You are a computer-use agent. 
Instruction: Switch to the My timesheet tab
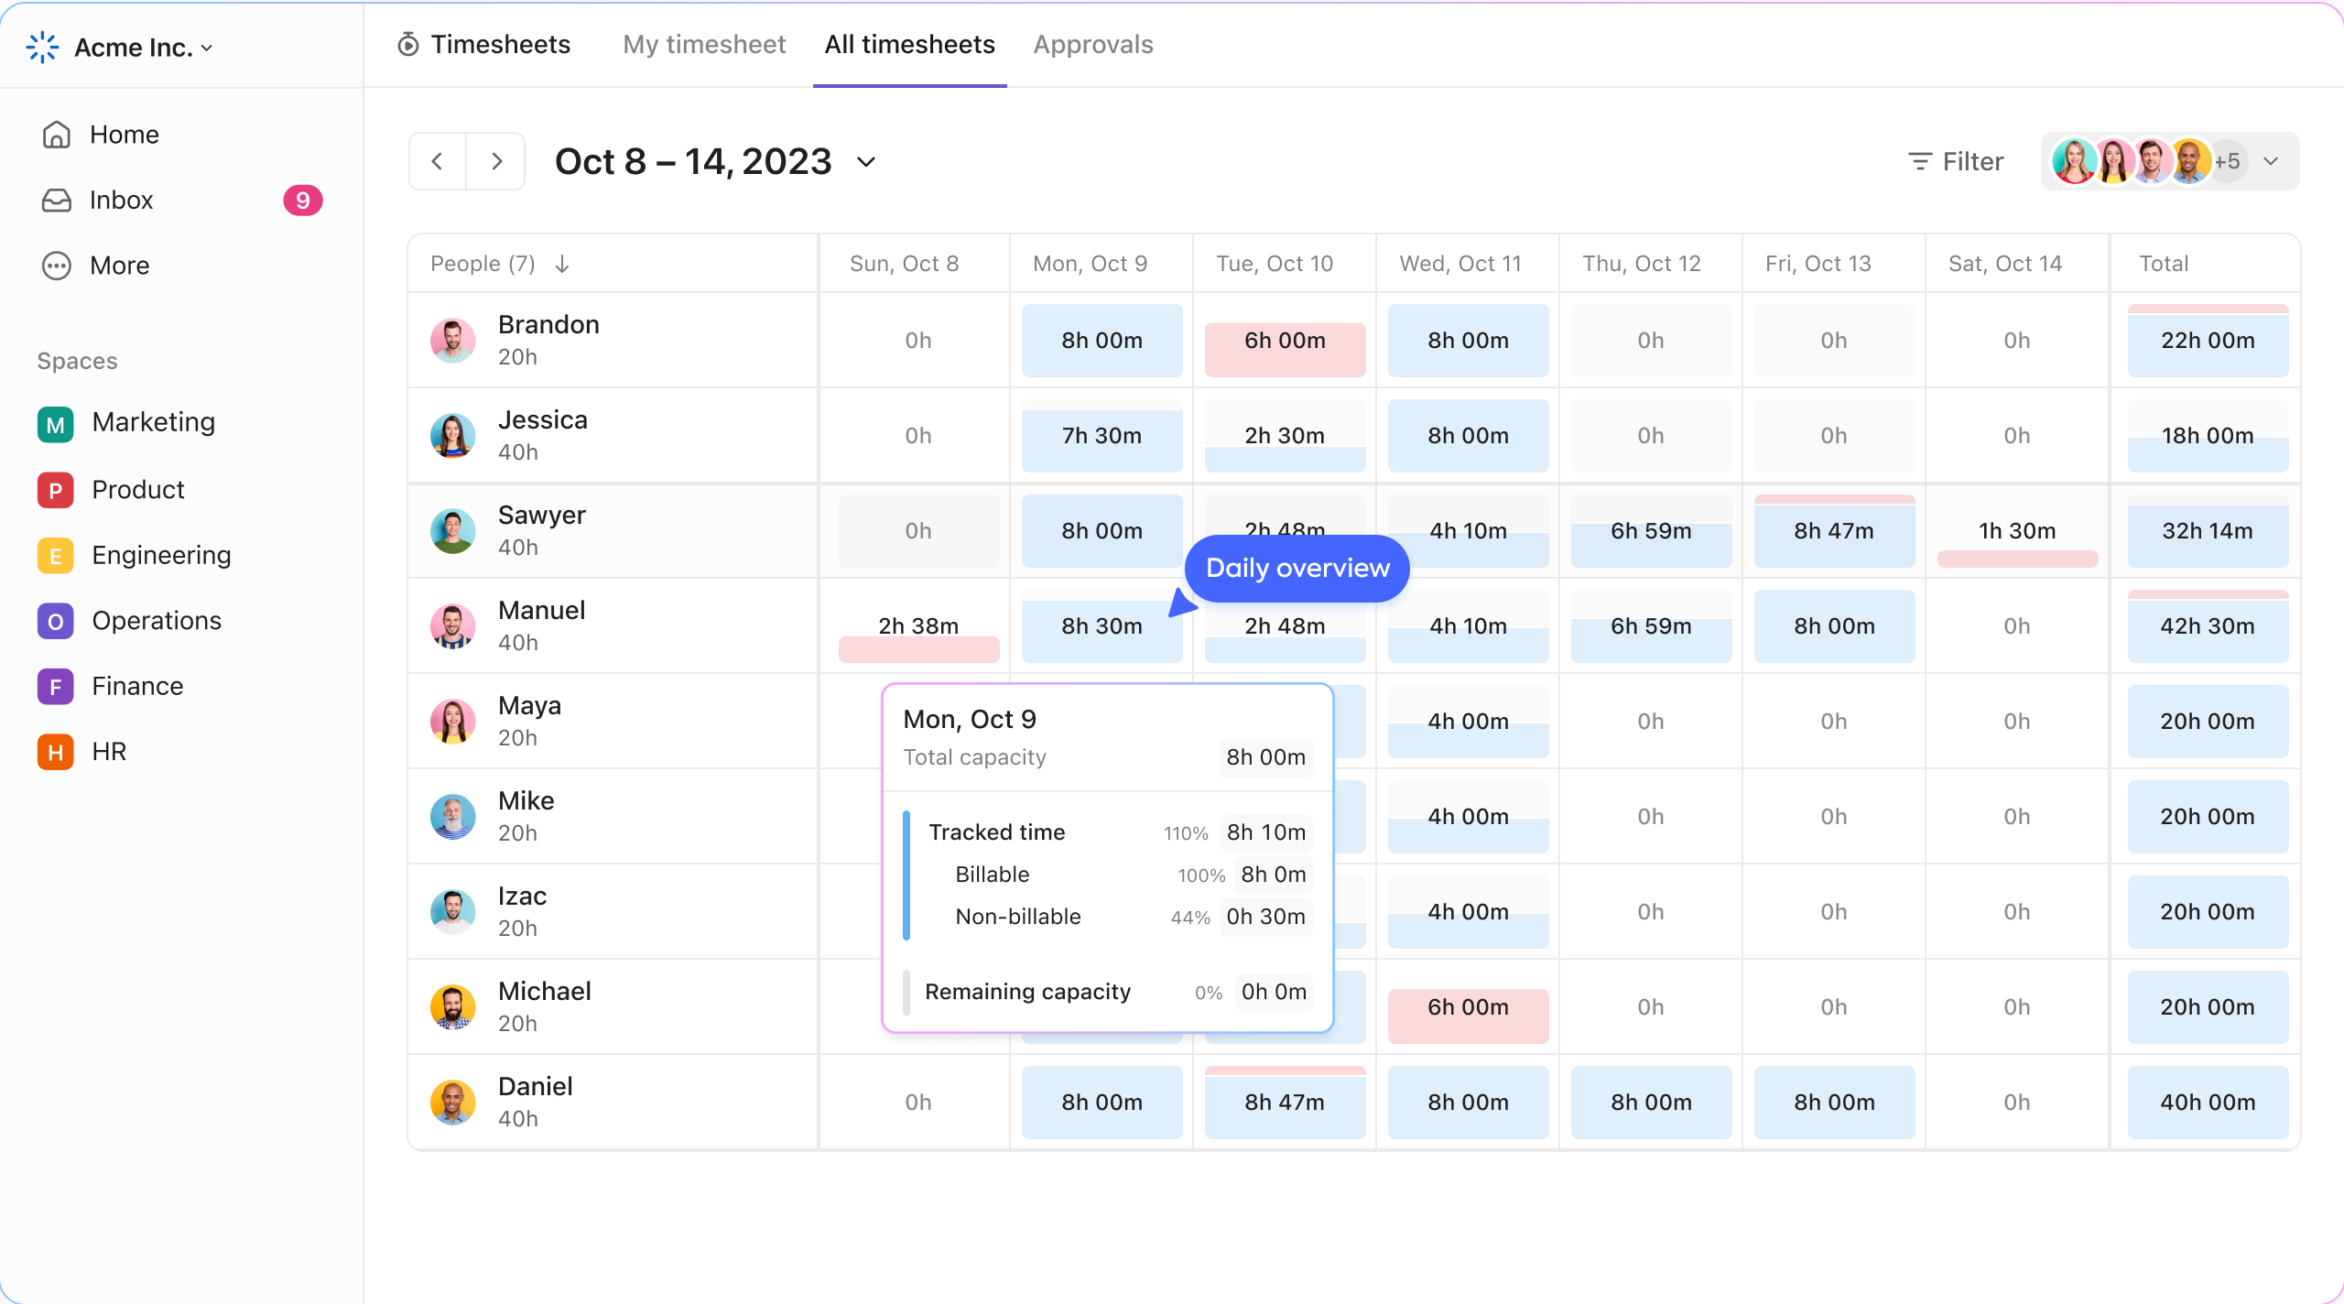point(704,45)
